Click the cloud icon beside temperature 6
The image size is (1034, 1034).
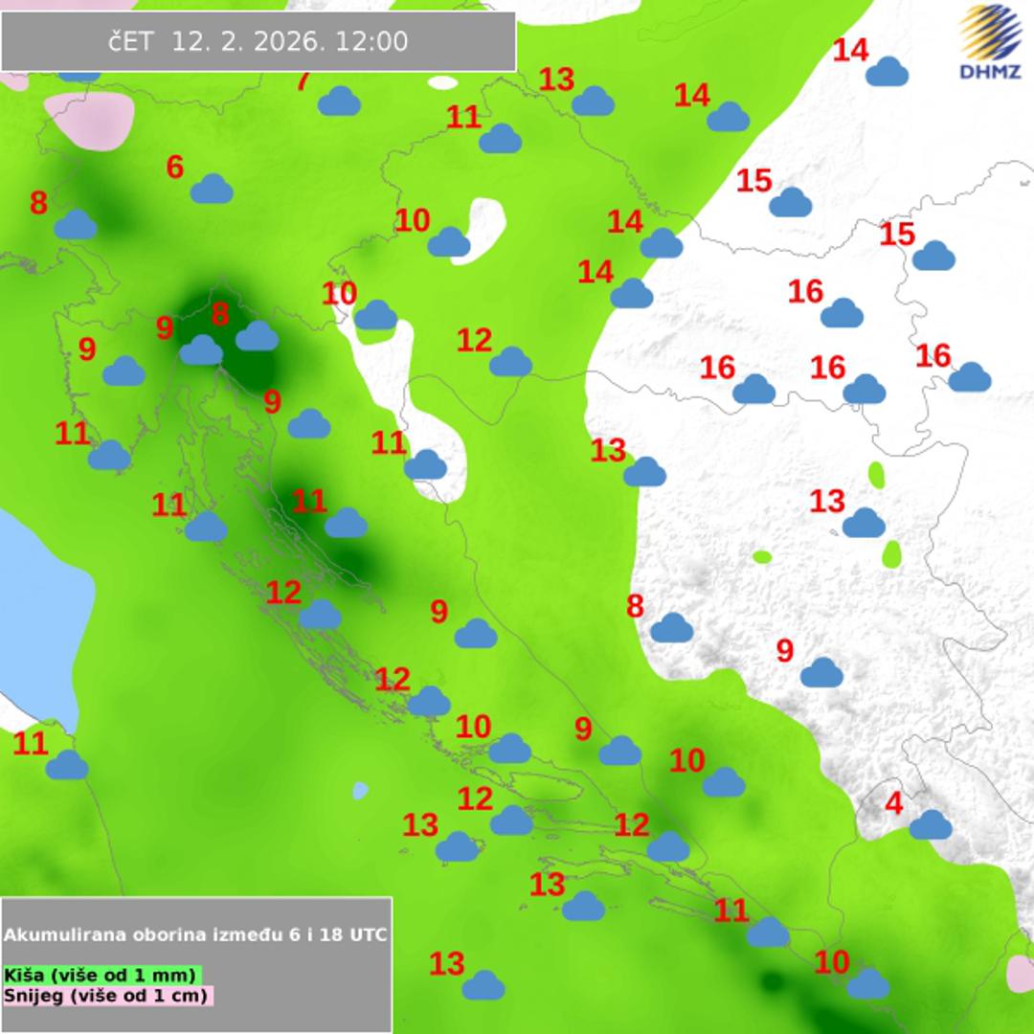(212, 190)
